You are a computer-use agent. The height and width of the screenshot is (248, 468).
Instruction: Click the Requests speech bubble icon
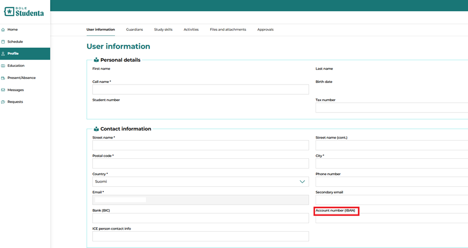pyautogui.click(x=4, y=102)
